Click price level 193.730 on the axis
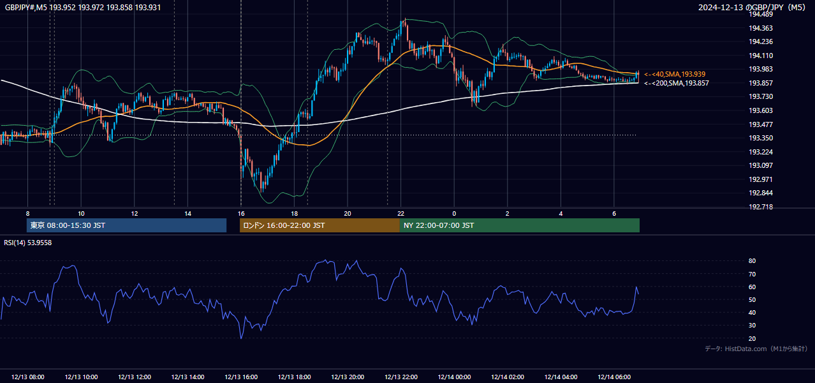 click(760, 96)
